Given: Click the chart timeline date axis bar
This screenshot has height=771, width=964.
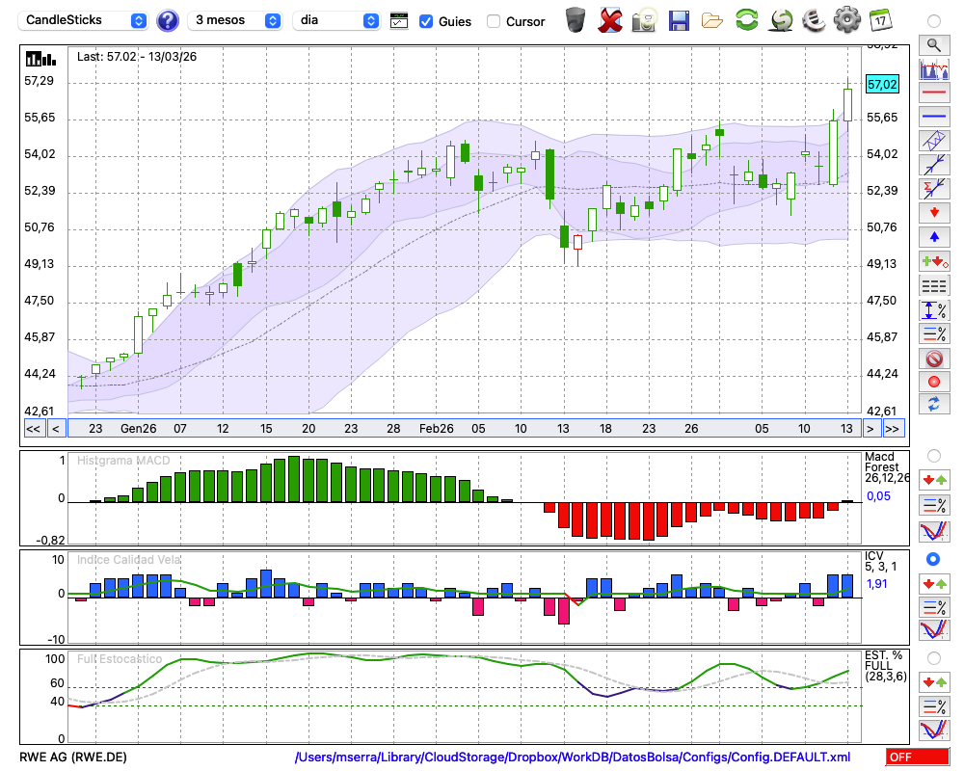Looking at the screenshot, I should pyautogui.click(x=463, y=428).
